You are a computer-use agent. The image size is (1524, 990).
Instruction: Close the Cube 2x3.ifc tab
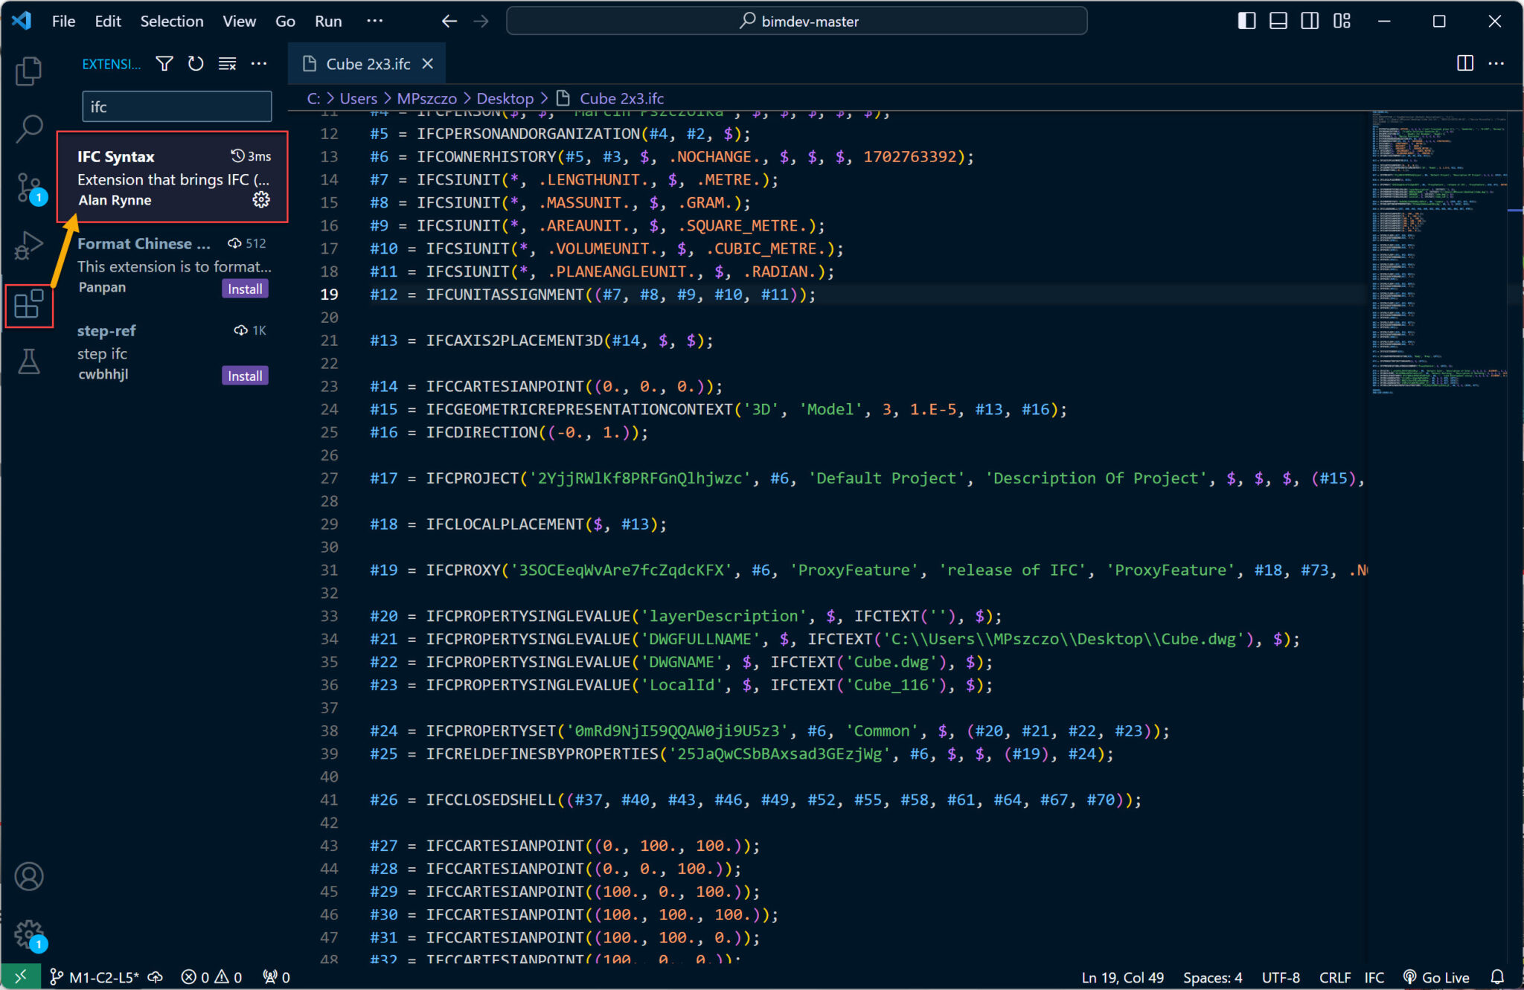pos(428,64)
